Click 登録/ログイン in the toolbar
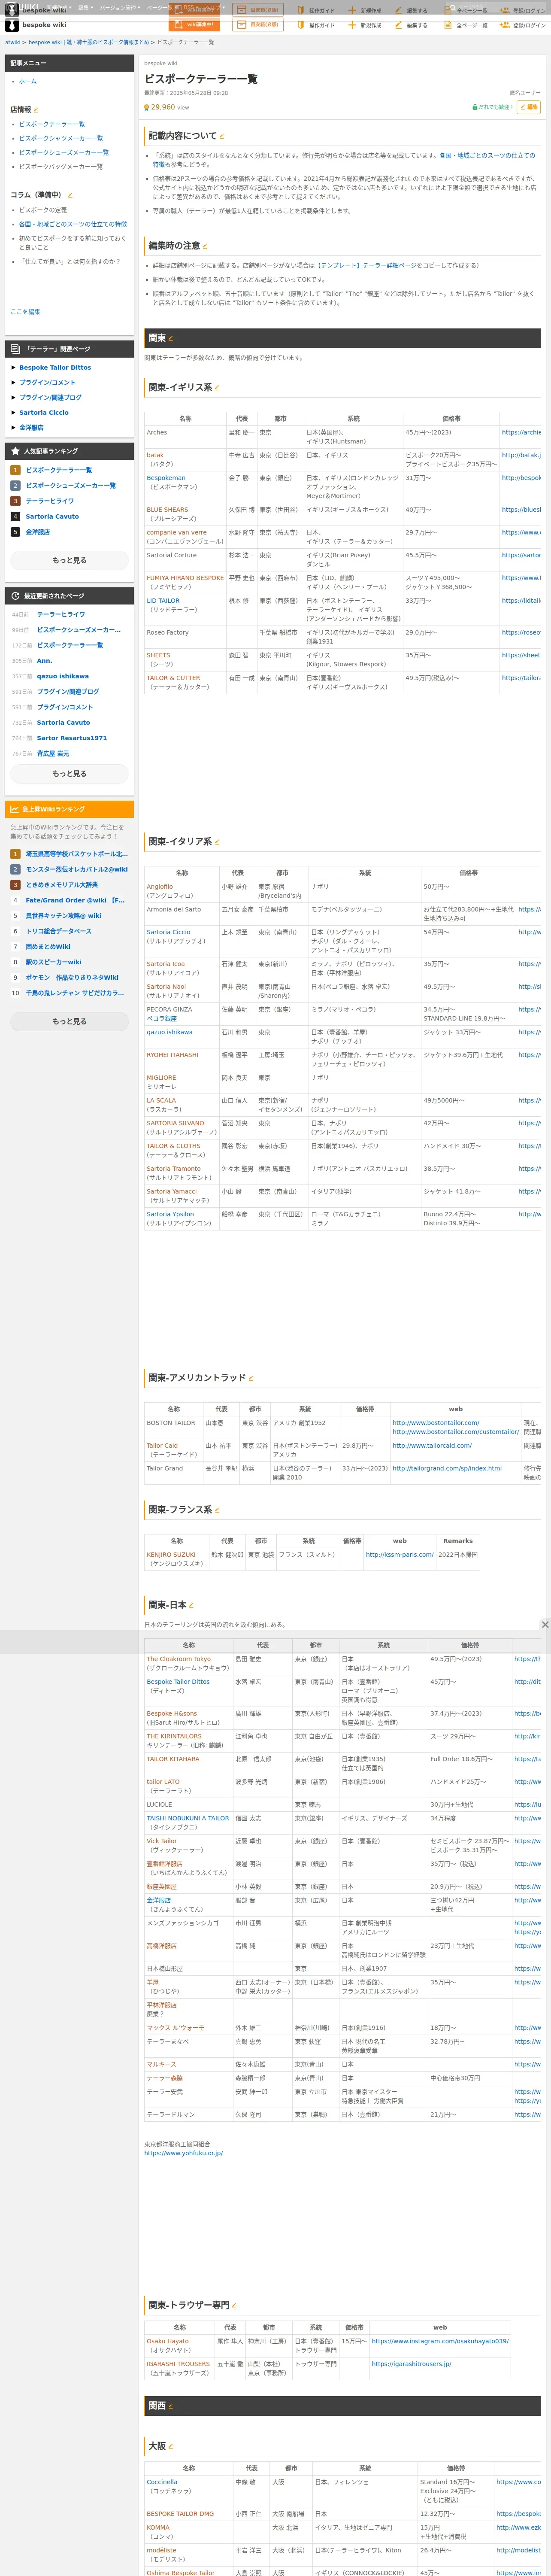The image size is (551, 2576). point(523,25)
